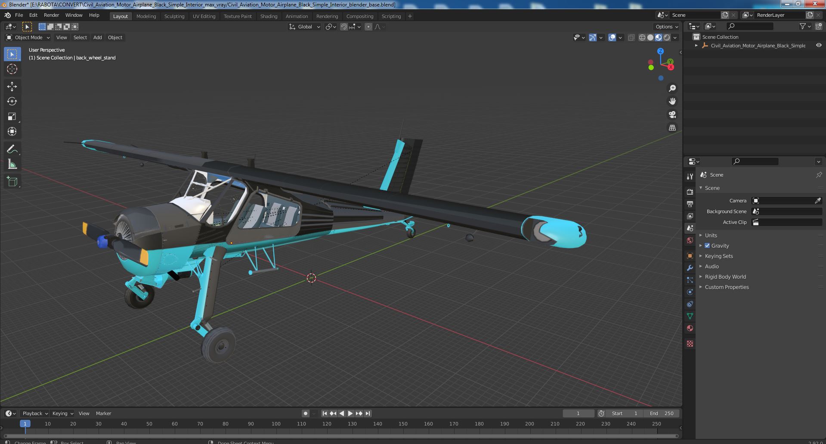Open Physics properties tab
This screenshot has width=826, height=444.
pos(690,292)
